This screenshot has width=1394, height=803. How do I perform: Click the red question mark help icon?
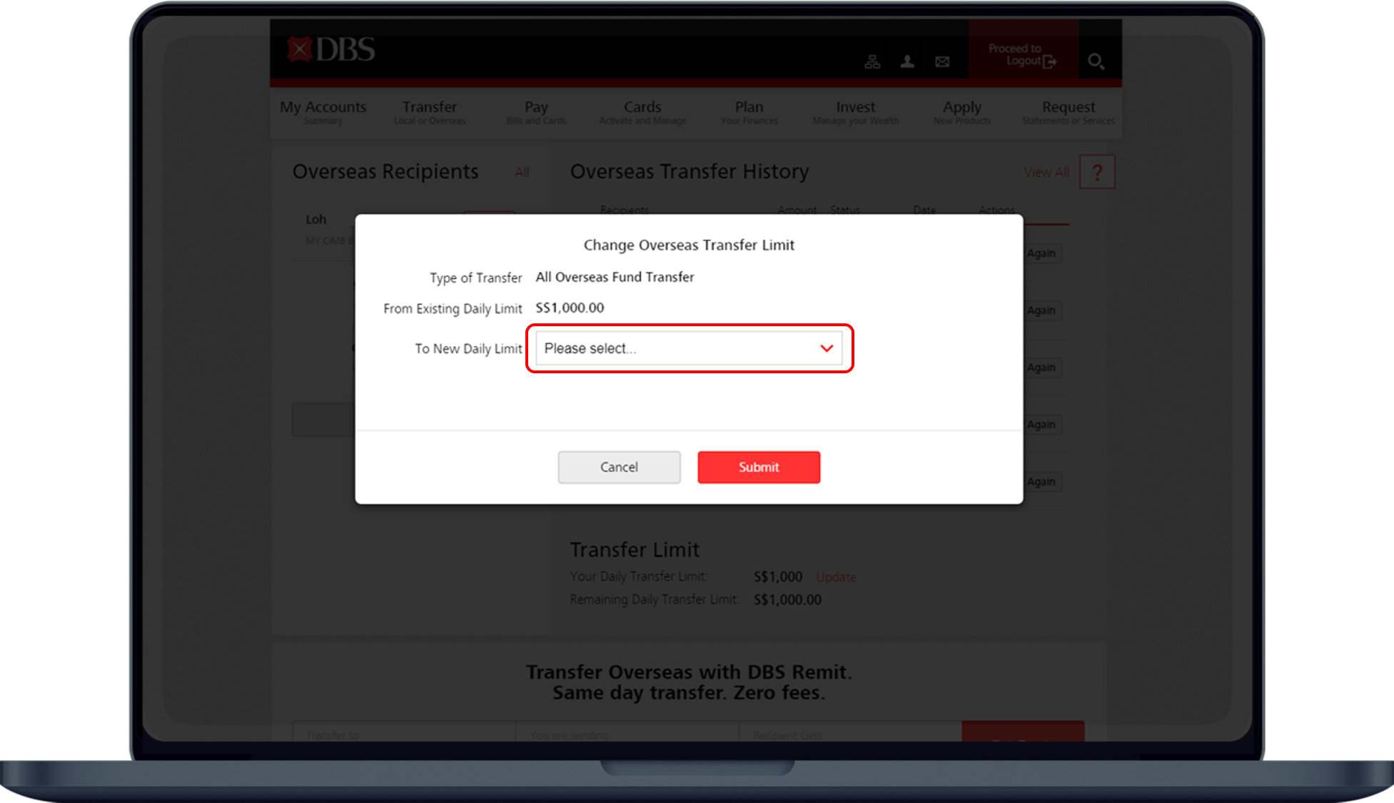click(1097, 172)
